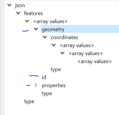Collapse the array values chevron directly under coordinates
Viewport: 119px width, 115px height.
tap(54, 45)
